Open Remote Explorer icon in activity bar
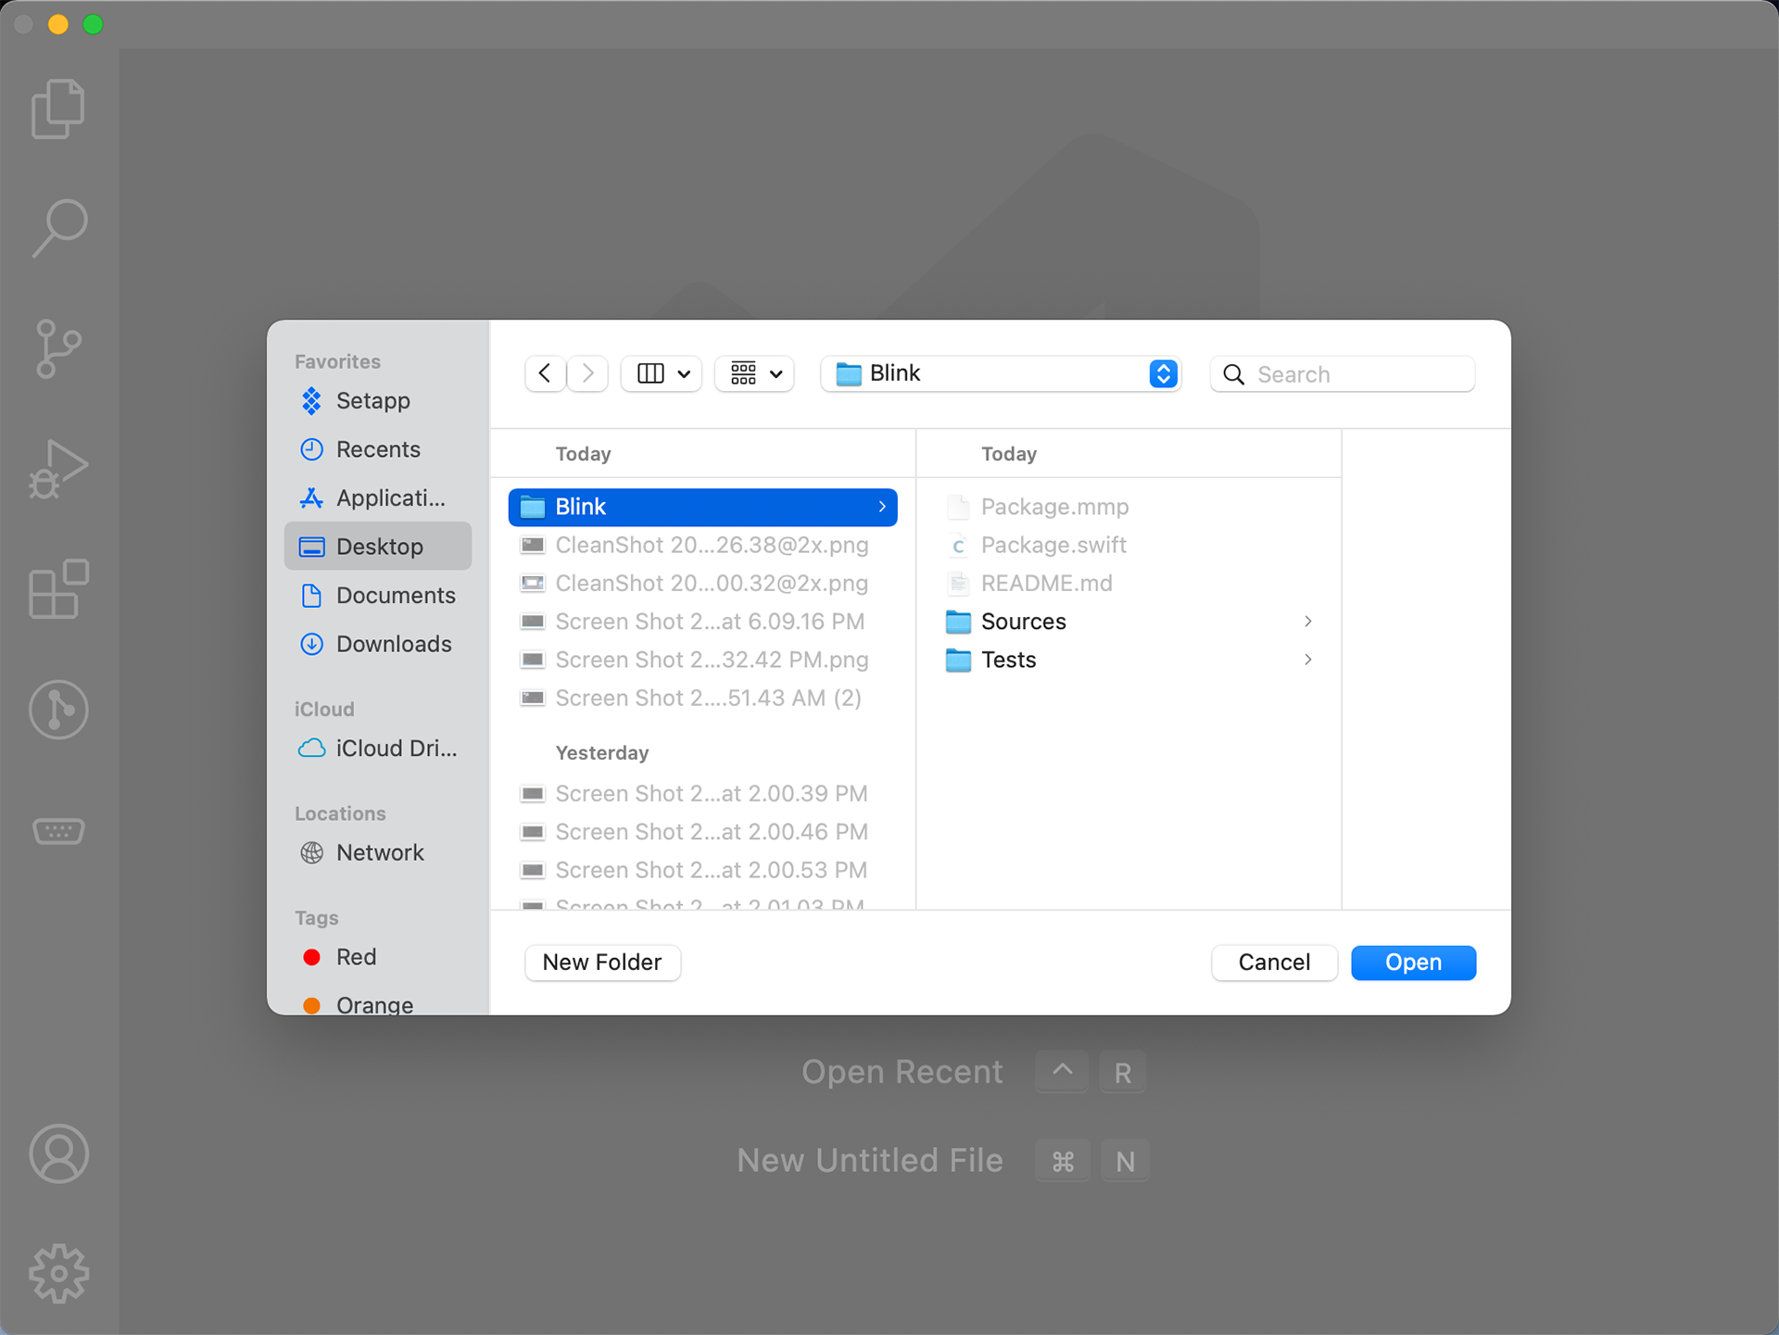This screenshot has height=1335, width=1779. (58, 831)
